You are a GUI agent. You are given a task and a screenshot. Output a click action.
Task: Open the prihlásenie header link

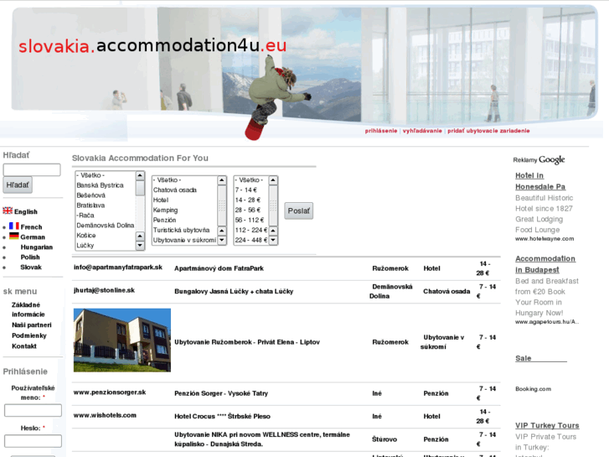380,131
